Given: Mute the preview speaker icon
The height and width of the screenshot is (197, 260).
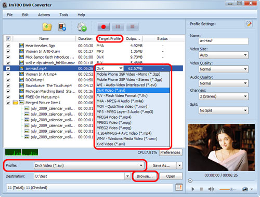Looking at the screenshot, I should click(x=211, y=189).
